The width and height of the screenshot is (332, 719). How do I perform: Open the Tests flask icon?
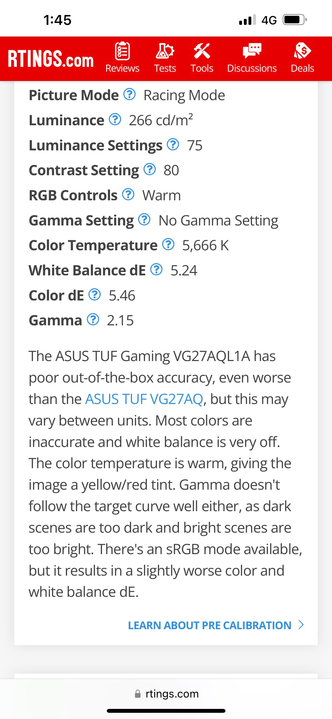(x=165, y=51)
